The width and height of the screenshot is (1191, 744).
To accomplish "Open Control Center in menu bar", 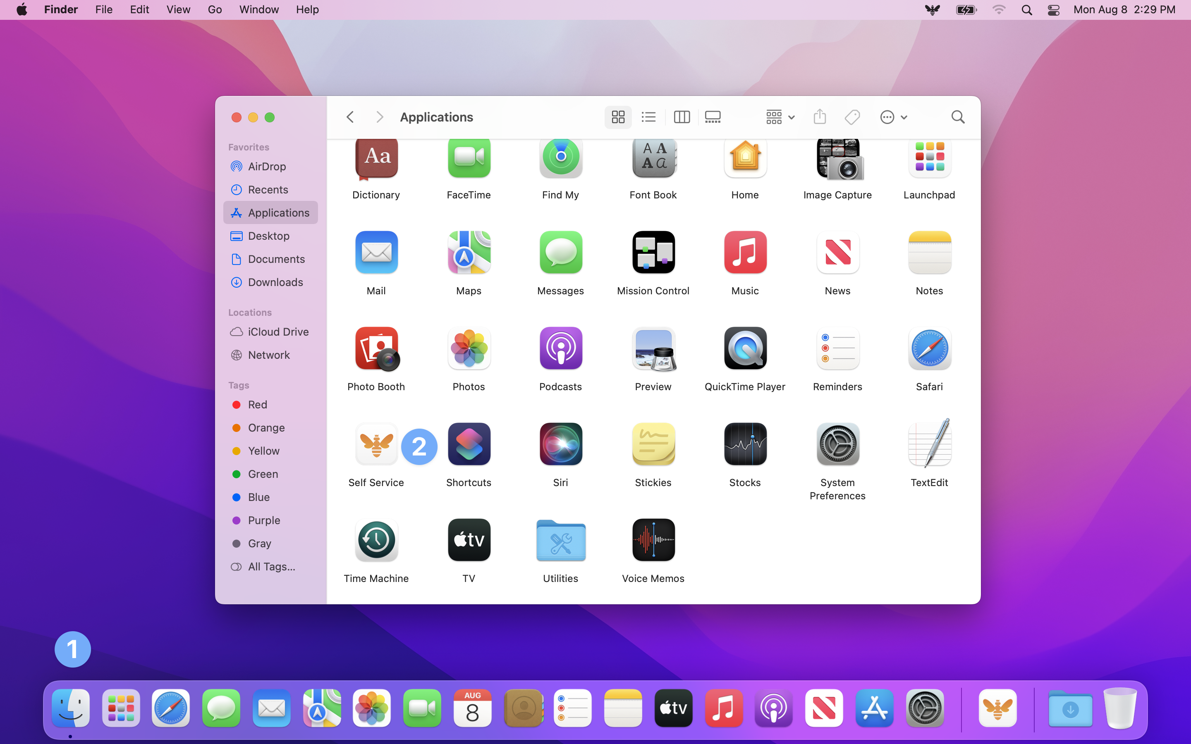I will [1053, 10].
